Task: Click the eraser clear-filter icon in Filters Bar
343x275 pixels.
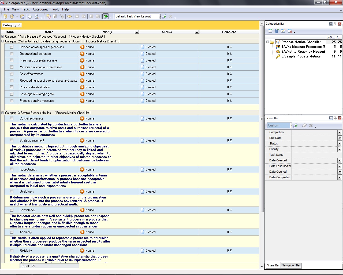Action: pos(304,125)
